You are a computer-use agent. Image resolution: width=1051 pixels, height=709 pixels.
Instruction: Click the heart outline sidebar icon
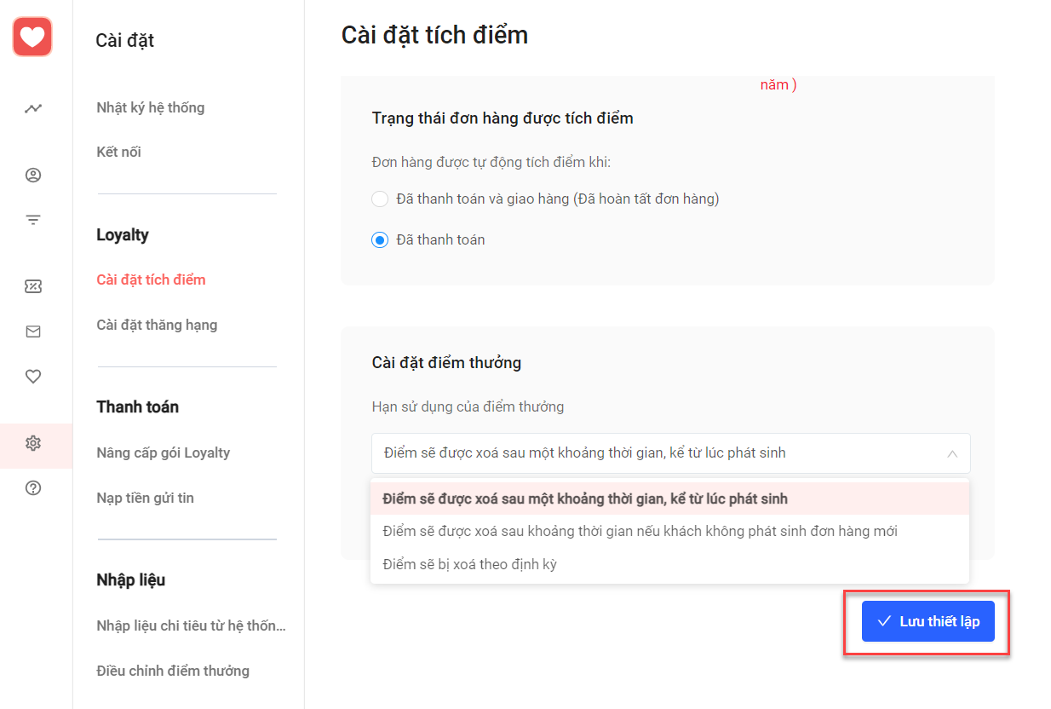tap(33, 377)
